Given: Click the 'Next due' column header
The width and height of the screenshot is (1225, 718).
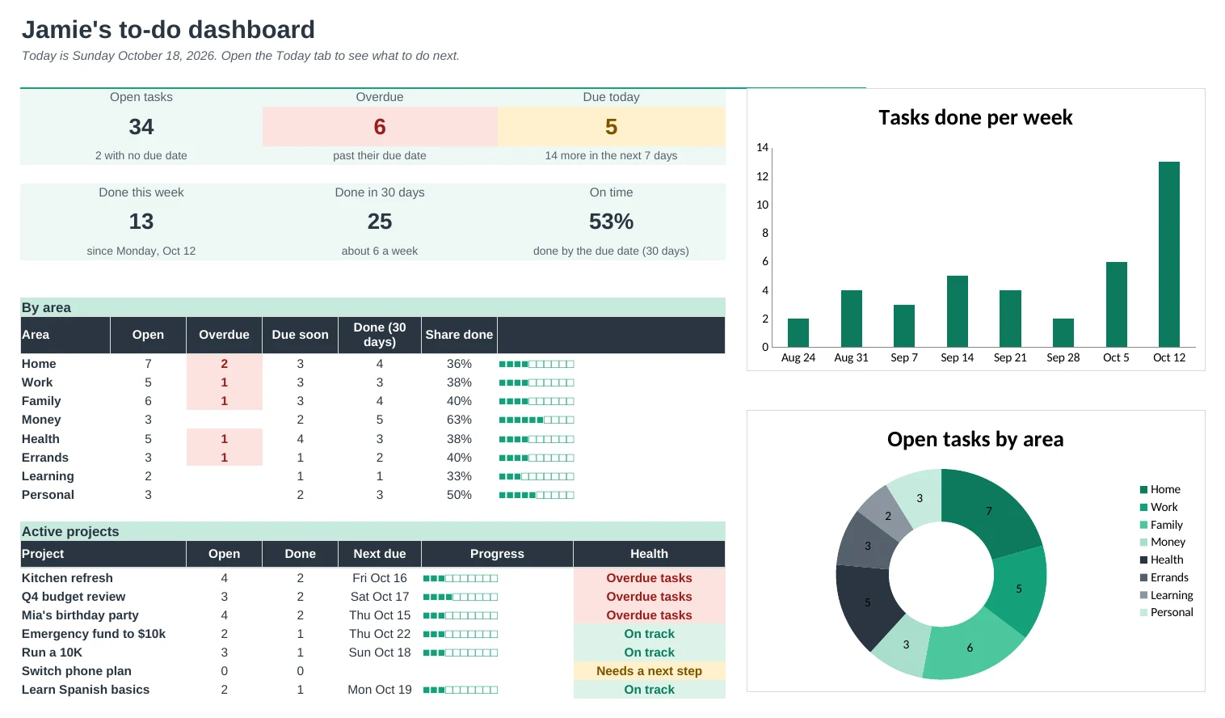Looking at the screenshot, I should 380,554.
